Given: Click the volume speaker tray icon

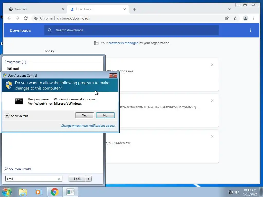Looking at the screenshot, I should point(237,192).
